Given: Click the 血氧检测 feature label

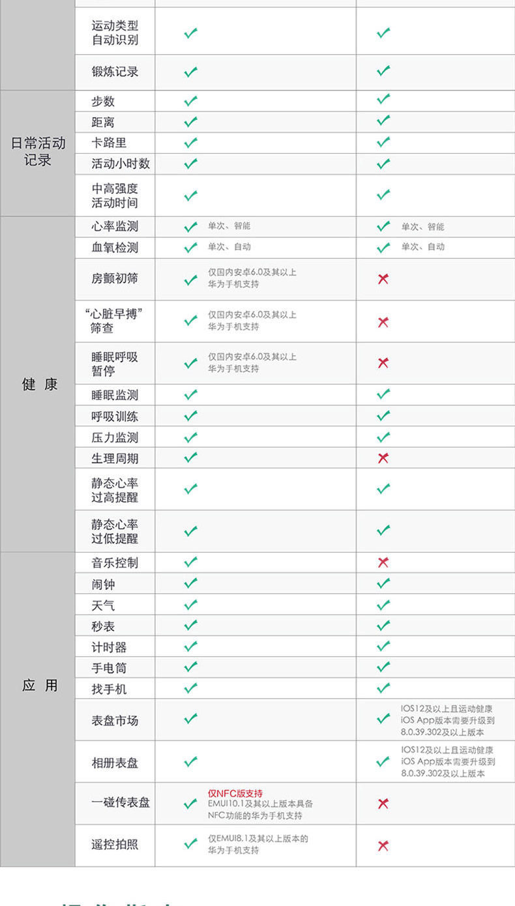Looking at the screenshot, I should coord(115,248).
